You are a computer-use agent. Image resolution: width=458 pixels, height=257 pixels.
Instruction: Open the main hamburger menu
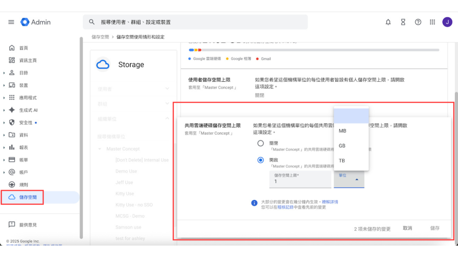coord(11,22)
